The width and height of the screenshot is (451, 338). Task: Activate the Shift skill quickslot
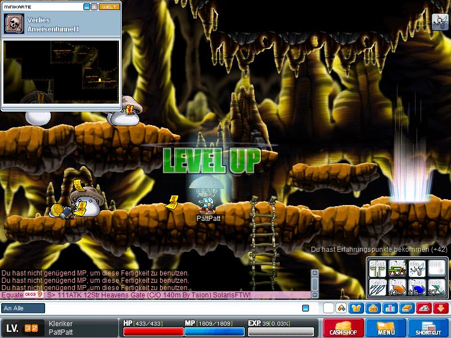378,268
